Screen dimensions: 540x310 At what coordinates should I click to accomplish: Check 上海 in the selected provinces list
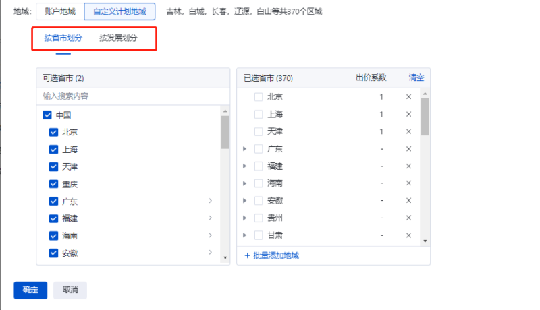click(x=259, y=114)
